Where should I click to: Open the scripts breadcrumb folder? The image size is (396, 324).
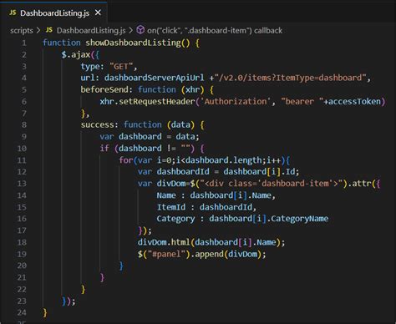pos(22,30)
